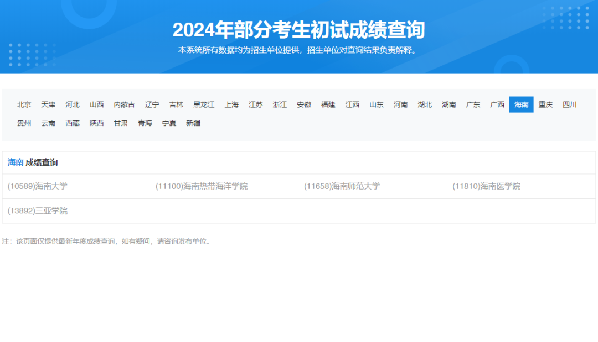Select the currently highlighted 海南 tab
The image size is (598, 342).
pyautogui.click(x=521, y=104)
